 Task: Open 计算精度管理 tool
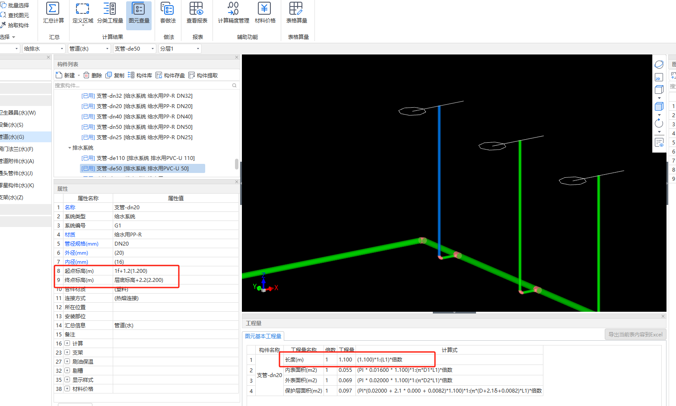point(233,13)
